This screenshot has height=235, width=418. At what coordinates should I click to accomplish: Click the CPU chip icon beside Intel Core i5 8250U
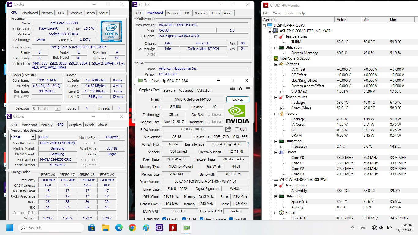(275, 58)
